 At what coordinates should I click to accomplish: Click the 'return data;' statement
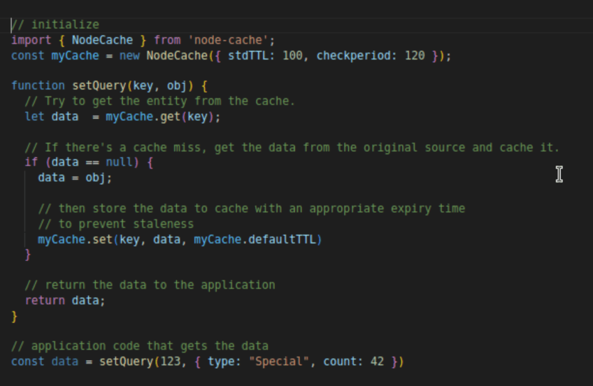(x=64, y=301)
